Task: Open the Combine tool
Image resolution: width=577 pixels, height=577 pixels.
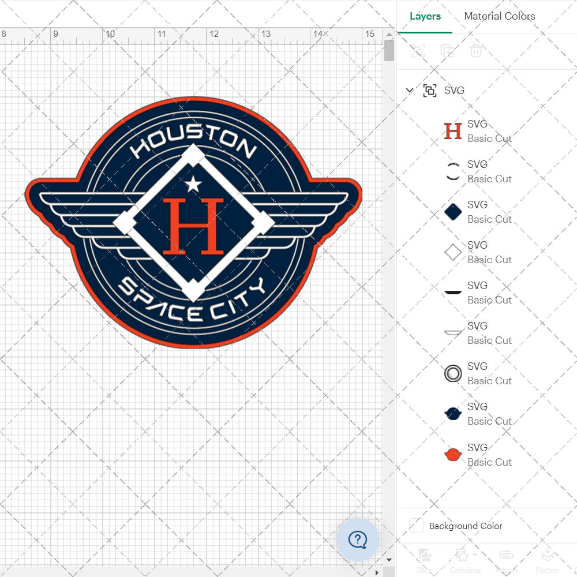Action: click(x=465, y=560)
